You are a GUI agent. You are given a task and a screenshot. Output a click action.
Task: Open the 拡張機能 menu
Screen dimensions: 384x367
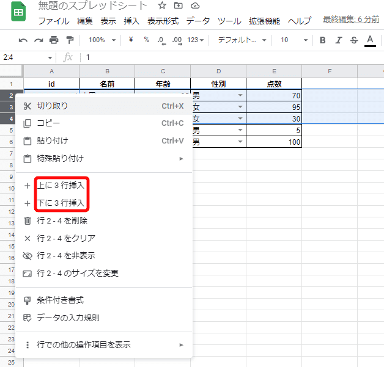pos(264,21)
